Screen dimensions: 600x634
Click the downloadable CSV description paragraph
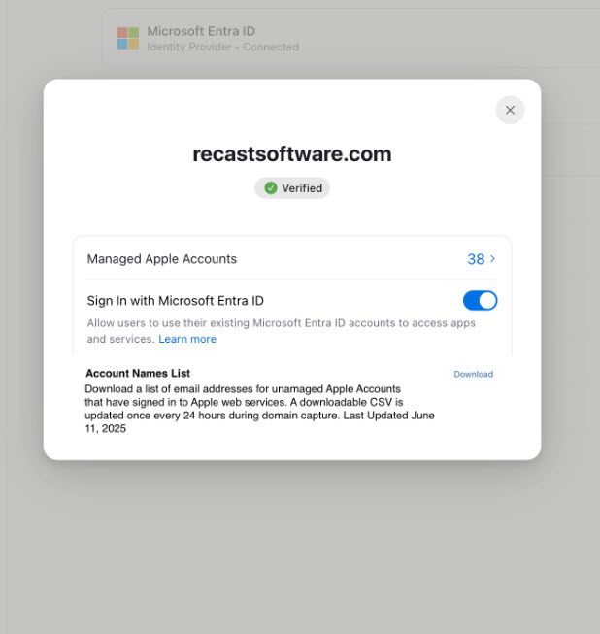(x=259, y=409)
